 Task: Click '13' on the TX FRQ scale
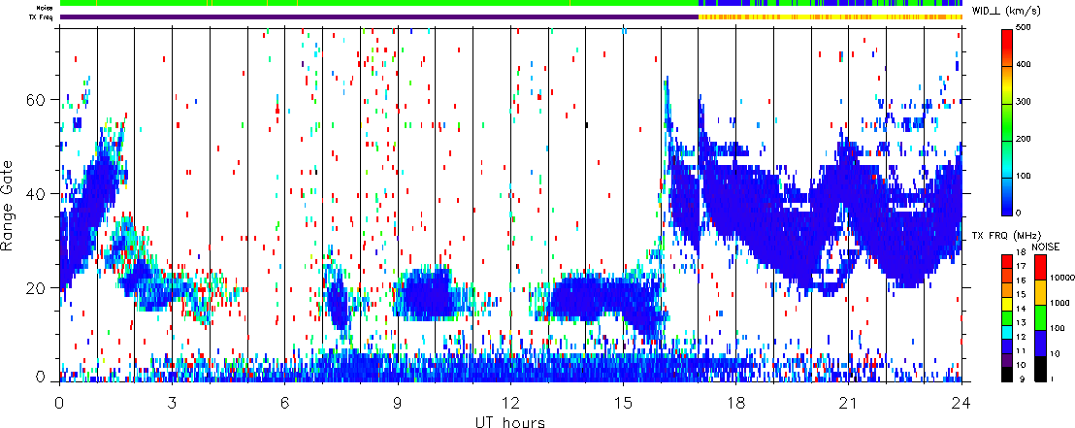[1021, 324]
